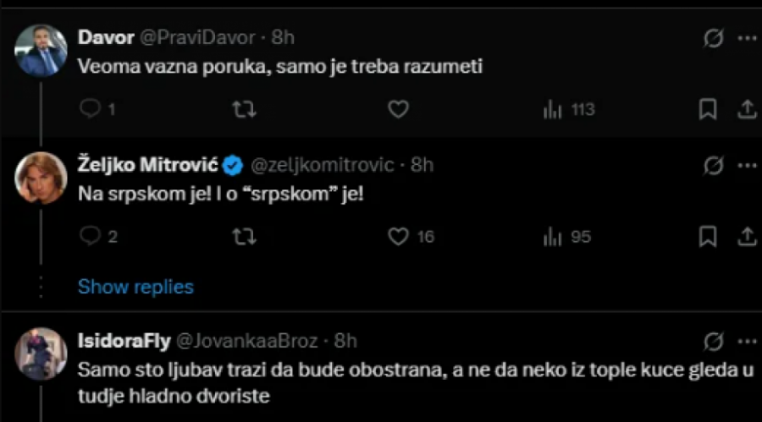Viewport: 762px width, 422px height.
Task: Open @JovankaaBroz profile handle
Action: [246, 341]
